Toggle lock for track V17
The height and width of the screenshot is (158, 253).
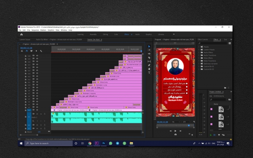pyautogui.click(x=25, y=65)
